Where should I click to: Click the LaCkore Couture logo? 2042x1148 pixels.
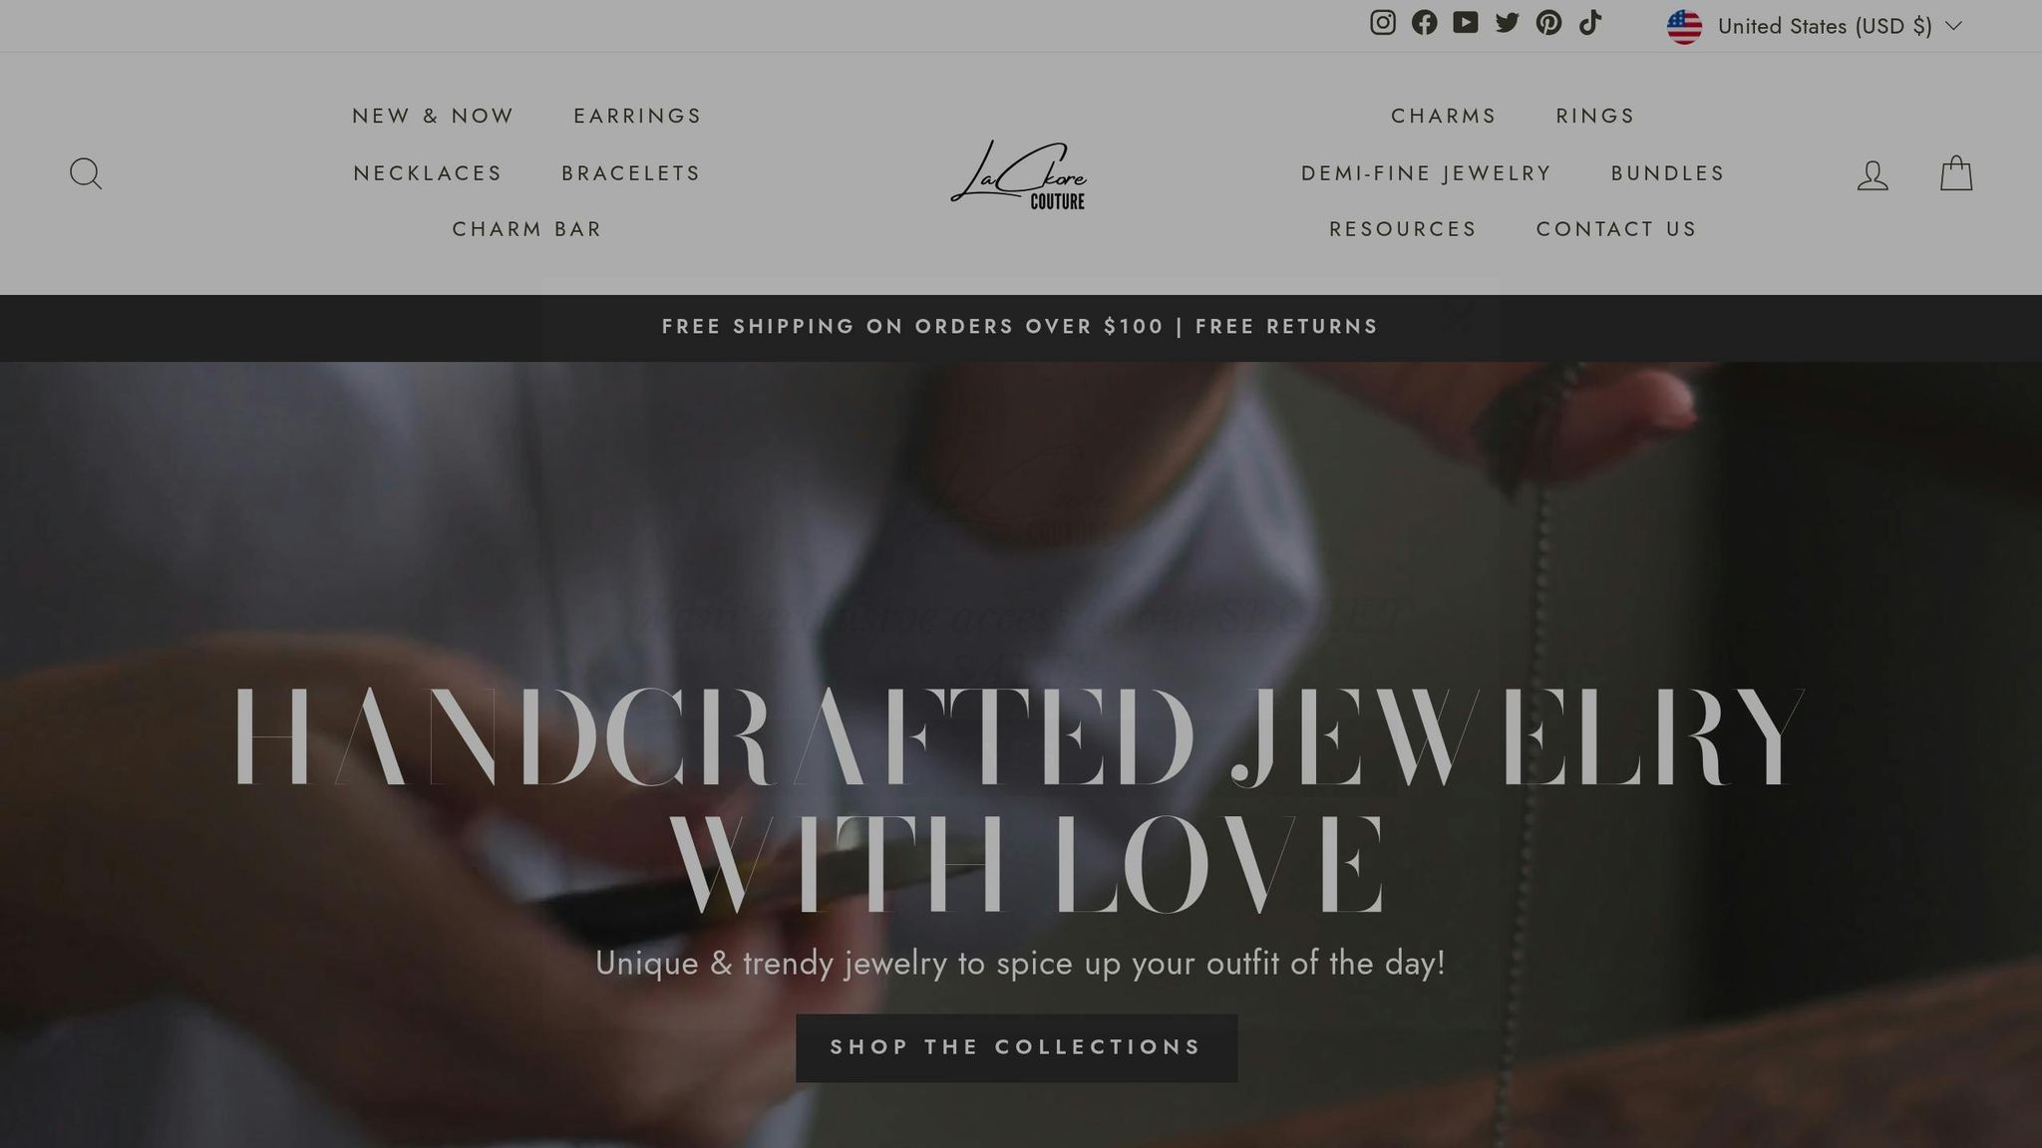pos(1019,174)
